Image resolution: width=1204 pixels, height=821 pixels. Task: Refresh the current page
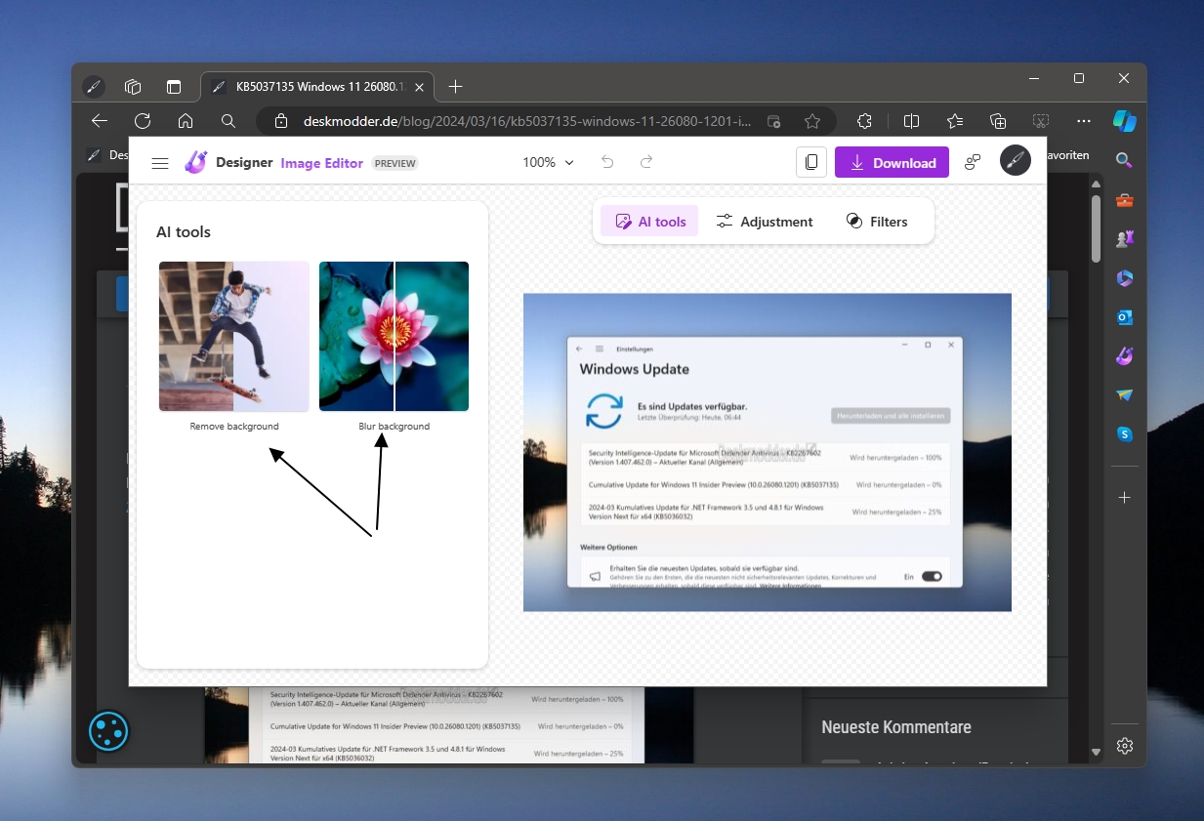pyautogui.click(x=143, y=121)
